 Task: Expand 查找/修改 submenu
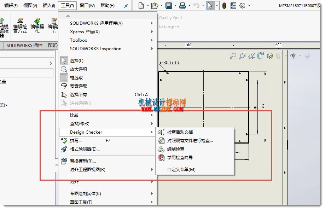(x=108, y=123)
